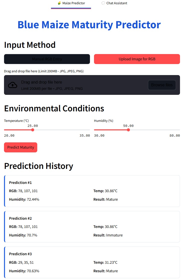Click the cloud upload icon
190x280 pixels.
tap(13, 85)
